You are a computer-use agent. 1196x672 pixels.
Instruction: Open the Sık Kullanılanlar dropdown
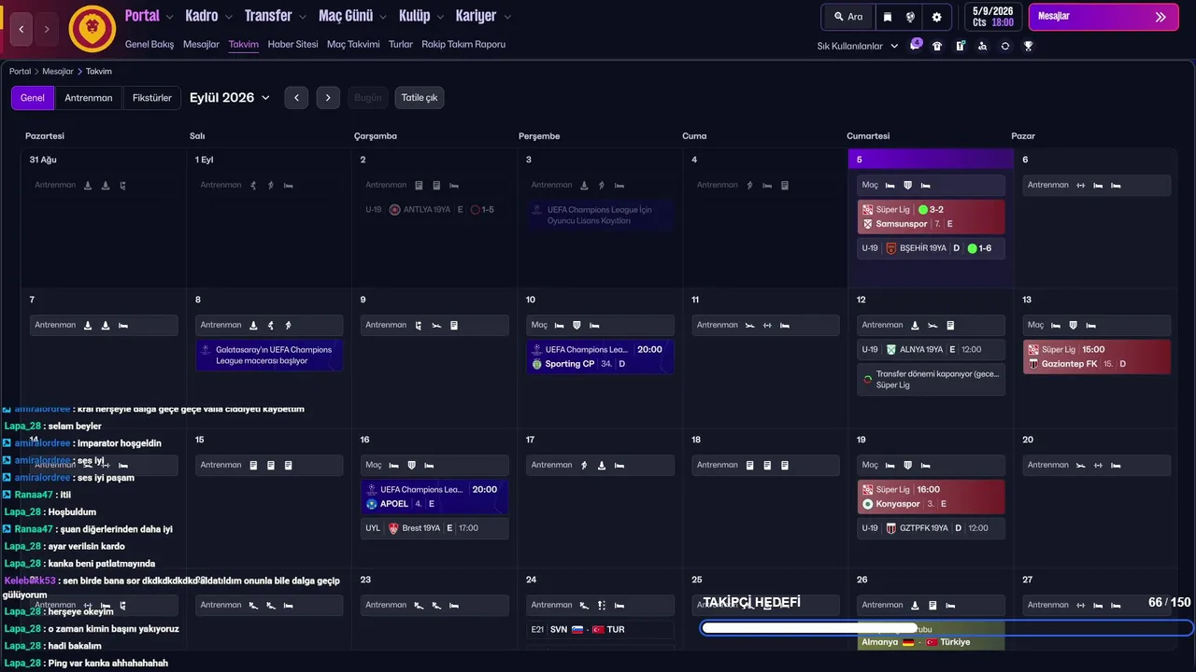coord(858,46)
